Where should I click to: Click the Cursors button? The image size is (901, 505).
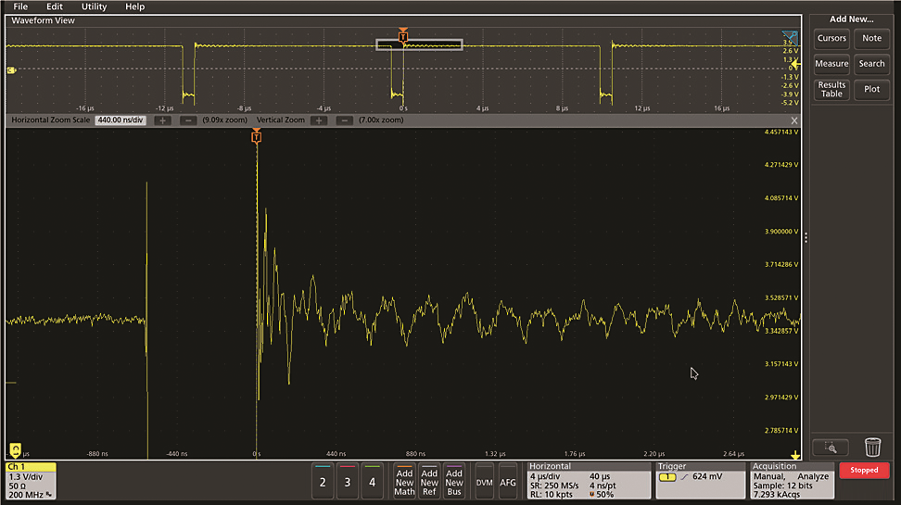831,38
